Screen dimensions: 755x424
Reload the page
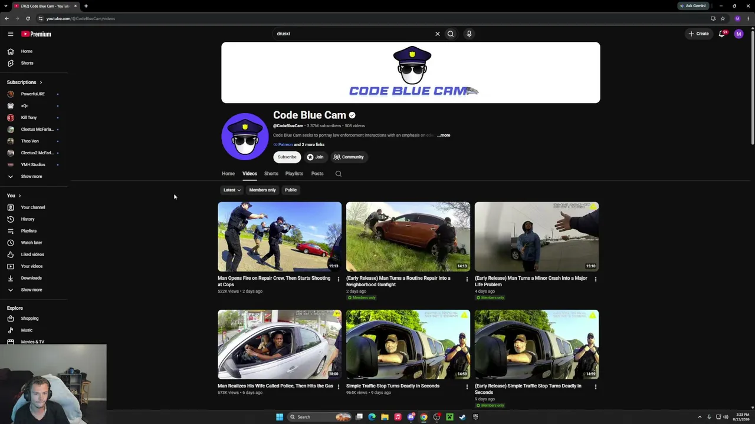pos(28,18)
